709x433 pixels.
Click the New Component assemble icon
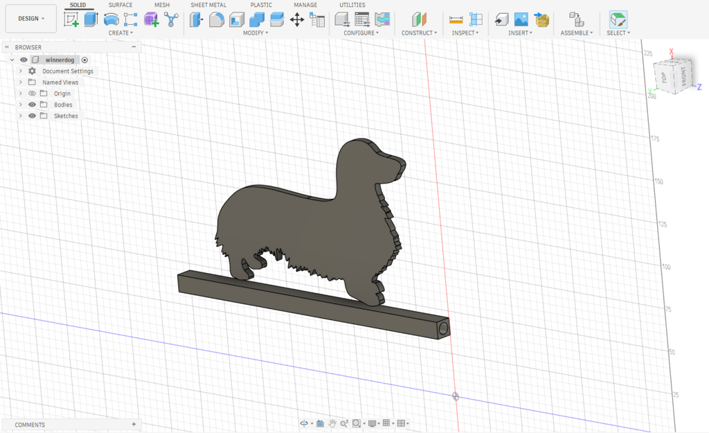click(577, 19)
